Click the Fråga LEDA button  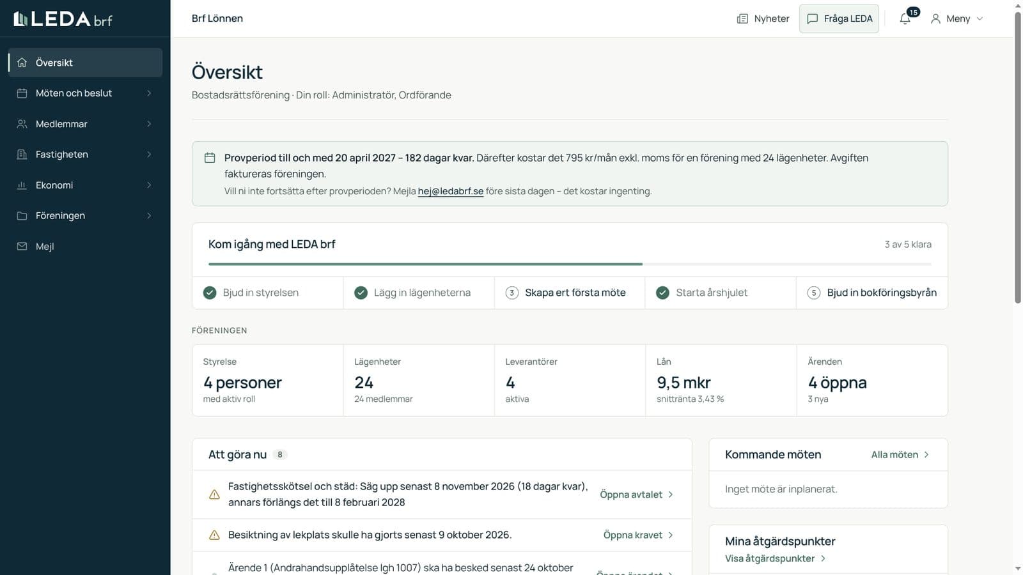point(839,19)
